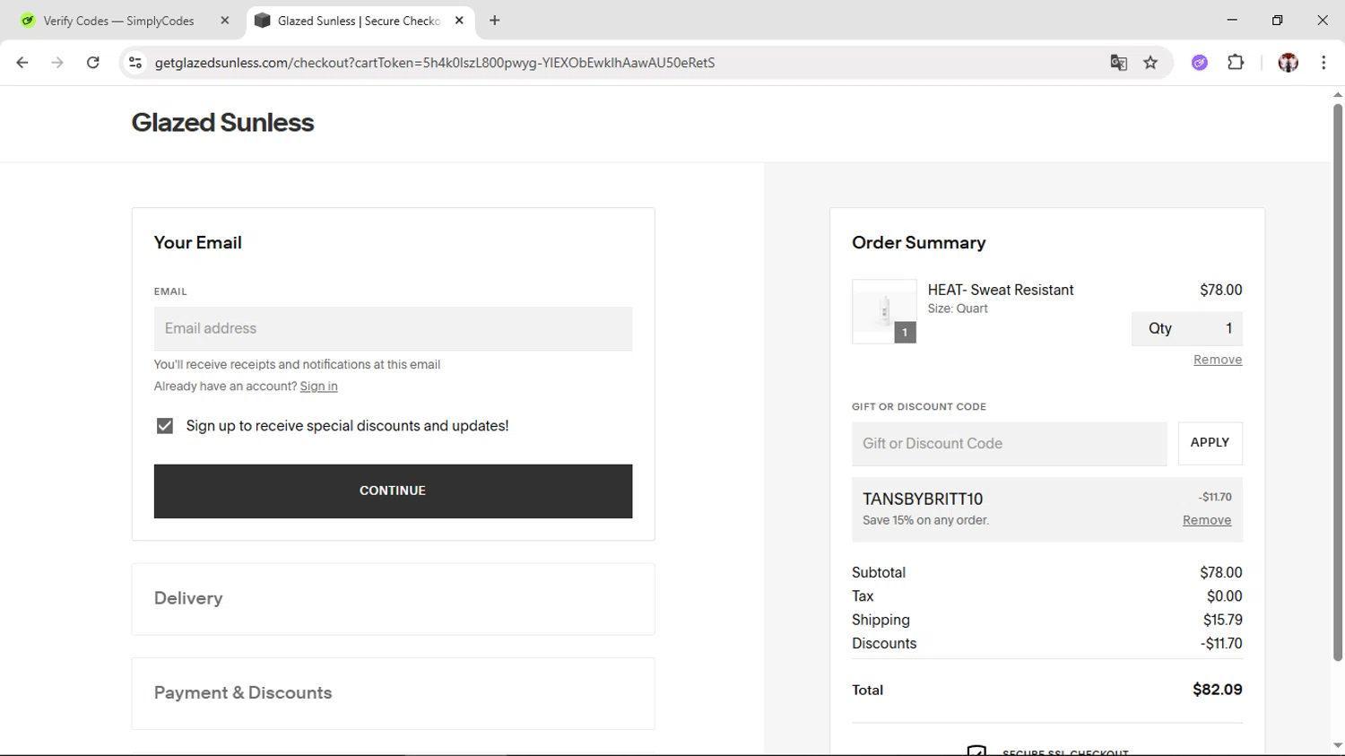This screenshot has width=1345, height=756.
Task: Click the address bar URL
Action: click(435, 63)
